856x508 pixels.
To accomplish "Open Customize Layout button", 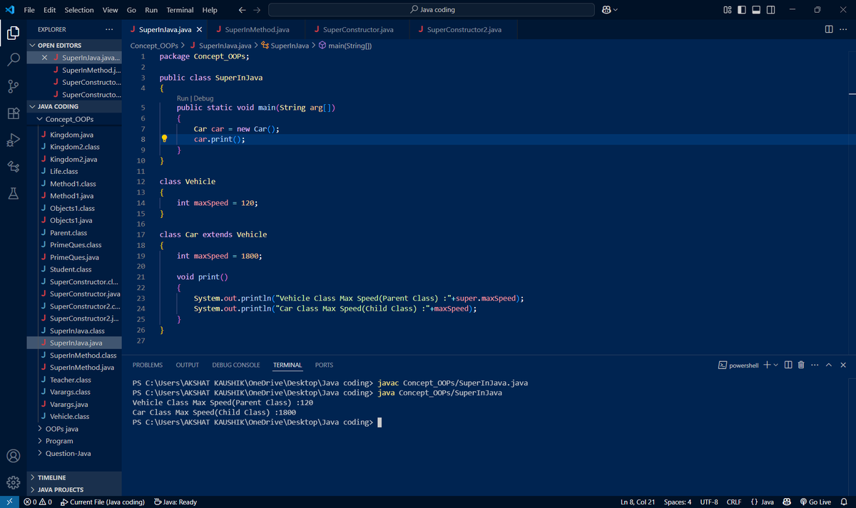I will click(728, 10).
